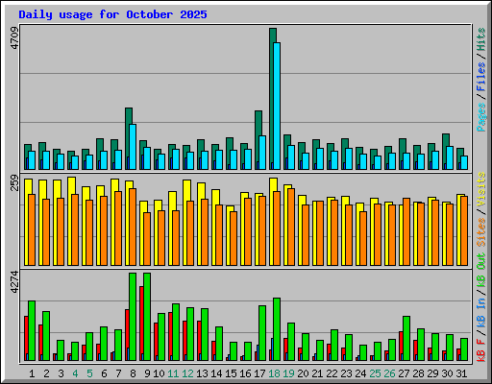Click day label 17 on the x-axis
Screen dimensions: 492x384
click(x=259, y=373)
